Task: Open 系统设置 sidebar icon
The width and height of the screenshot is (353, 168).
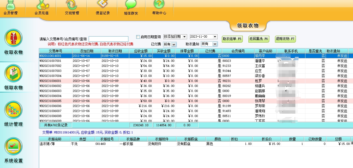Action: pyautogui.click(x=13, y=146)
